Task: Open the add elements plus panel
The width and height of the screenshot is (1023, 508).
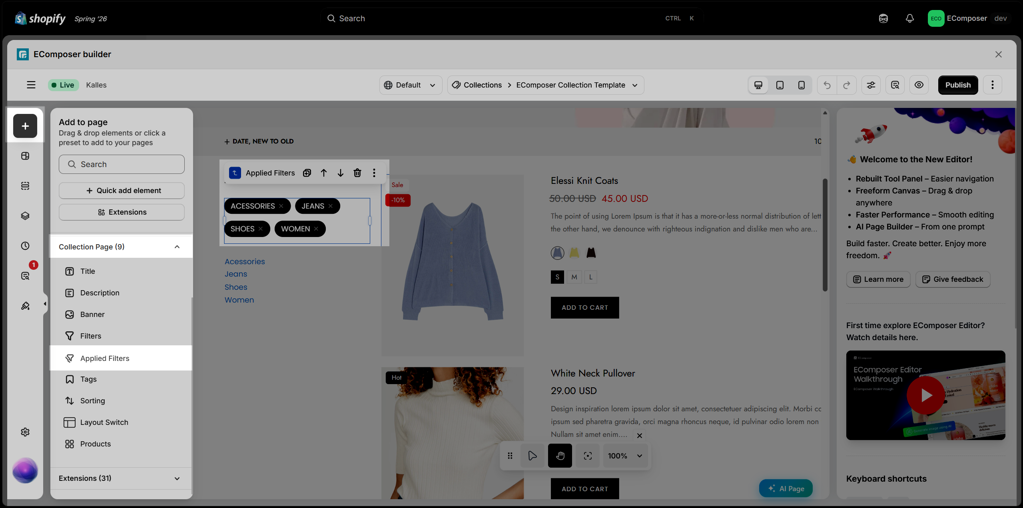Action: click(25, 126)
